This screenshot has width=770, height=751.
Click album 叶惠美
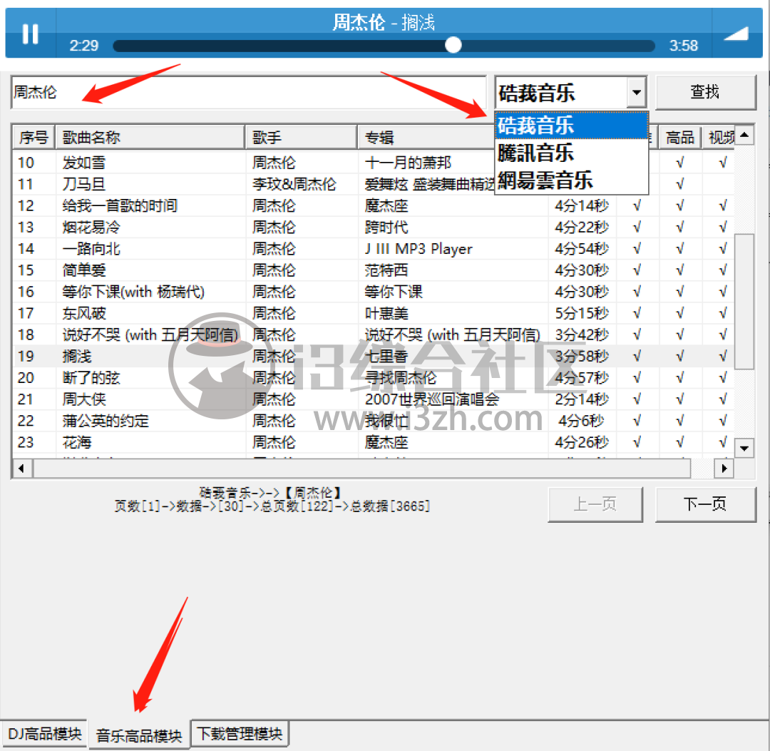386,313
